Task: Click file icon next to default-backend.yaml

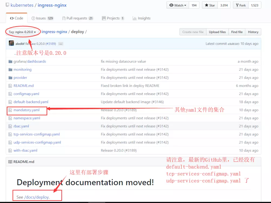Action: pyautogui.click(x=10, y=102)
